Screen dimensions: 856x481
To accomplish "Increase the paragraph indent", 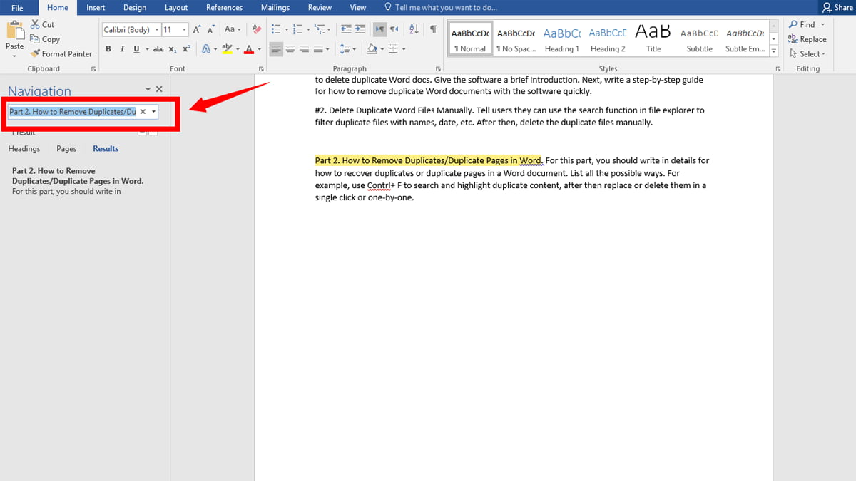I will click(x=361, y=29).
